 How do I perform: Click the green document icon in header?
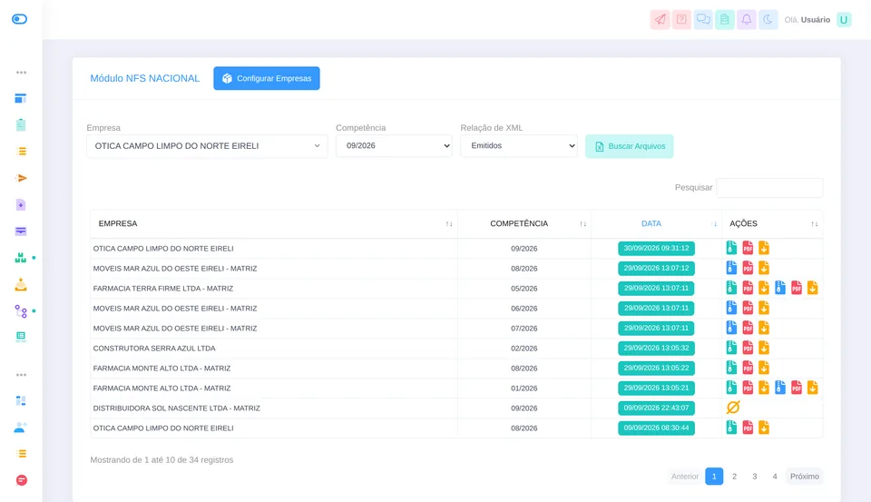(725, 19)
